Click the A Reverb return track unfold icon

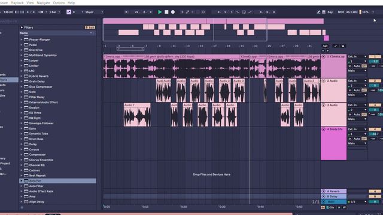click(324, 191)
